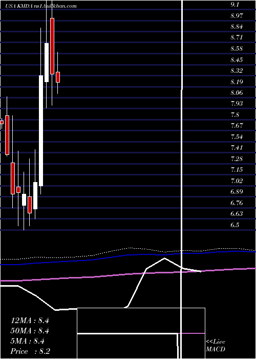Click the 5MA : 8.4 readout
Image resolution: width=256 pixels, height=359 pixels.
[x=28, y=341]
